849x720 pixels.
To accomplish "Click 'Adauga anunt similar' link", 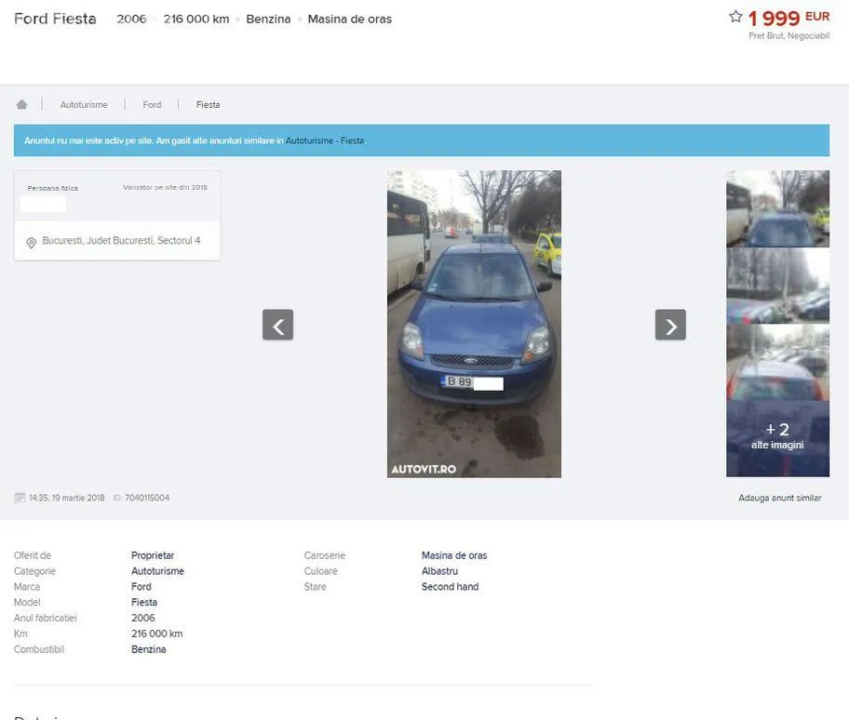I will coord(779,498).
